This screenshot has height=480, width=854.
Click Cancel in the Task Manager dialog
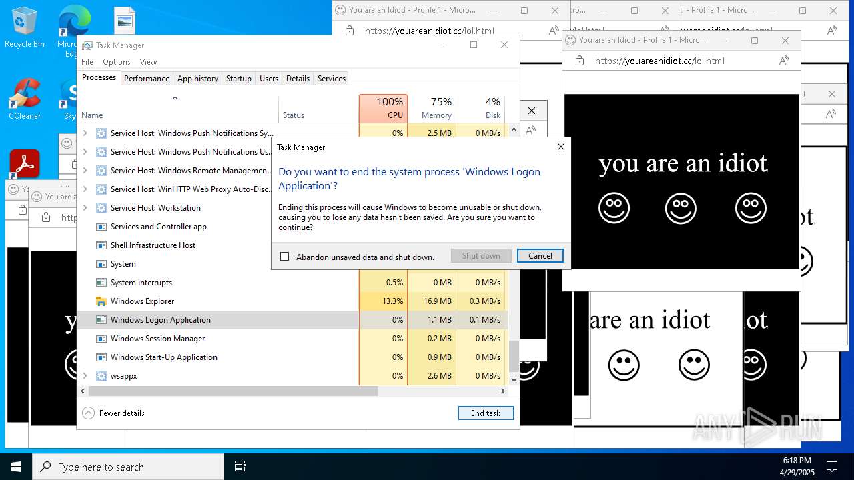click(x=540, y=256)
